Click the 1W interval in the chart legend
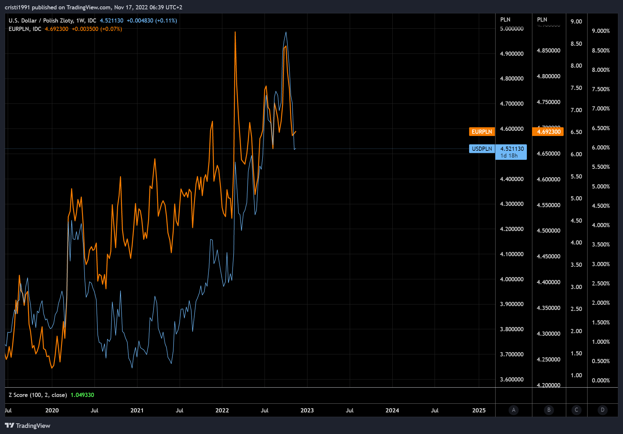The width and height of the screenshot is (623, 434). (79, 20)
